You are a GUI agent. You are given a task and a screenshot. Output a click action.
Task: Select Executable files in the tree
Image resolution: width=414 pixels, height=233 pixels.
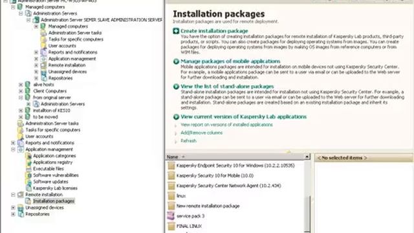49,168
